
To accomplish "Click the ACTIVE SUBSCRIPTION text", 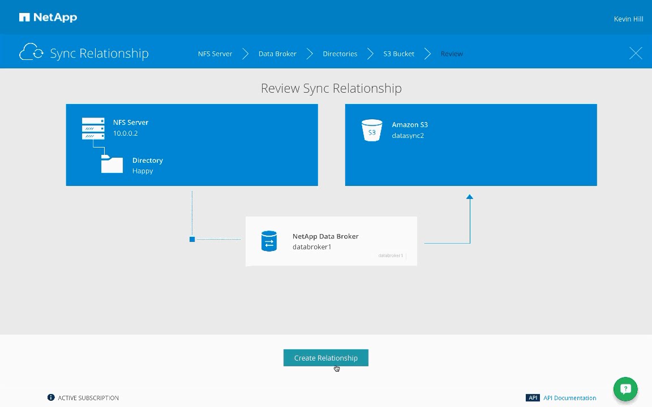I will (x=88, y=398).
